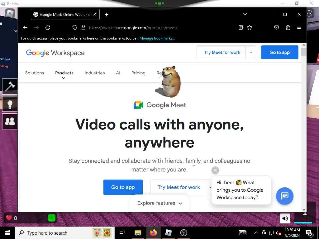The height and width of the screenshot is (239, 319).
Task: Select the hammer tool in Roblox
Action: click(10, 87)
